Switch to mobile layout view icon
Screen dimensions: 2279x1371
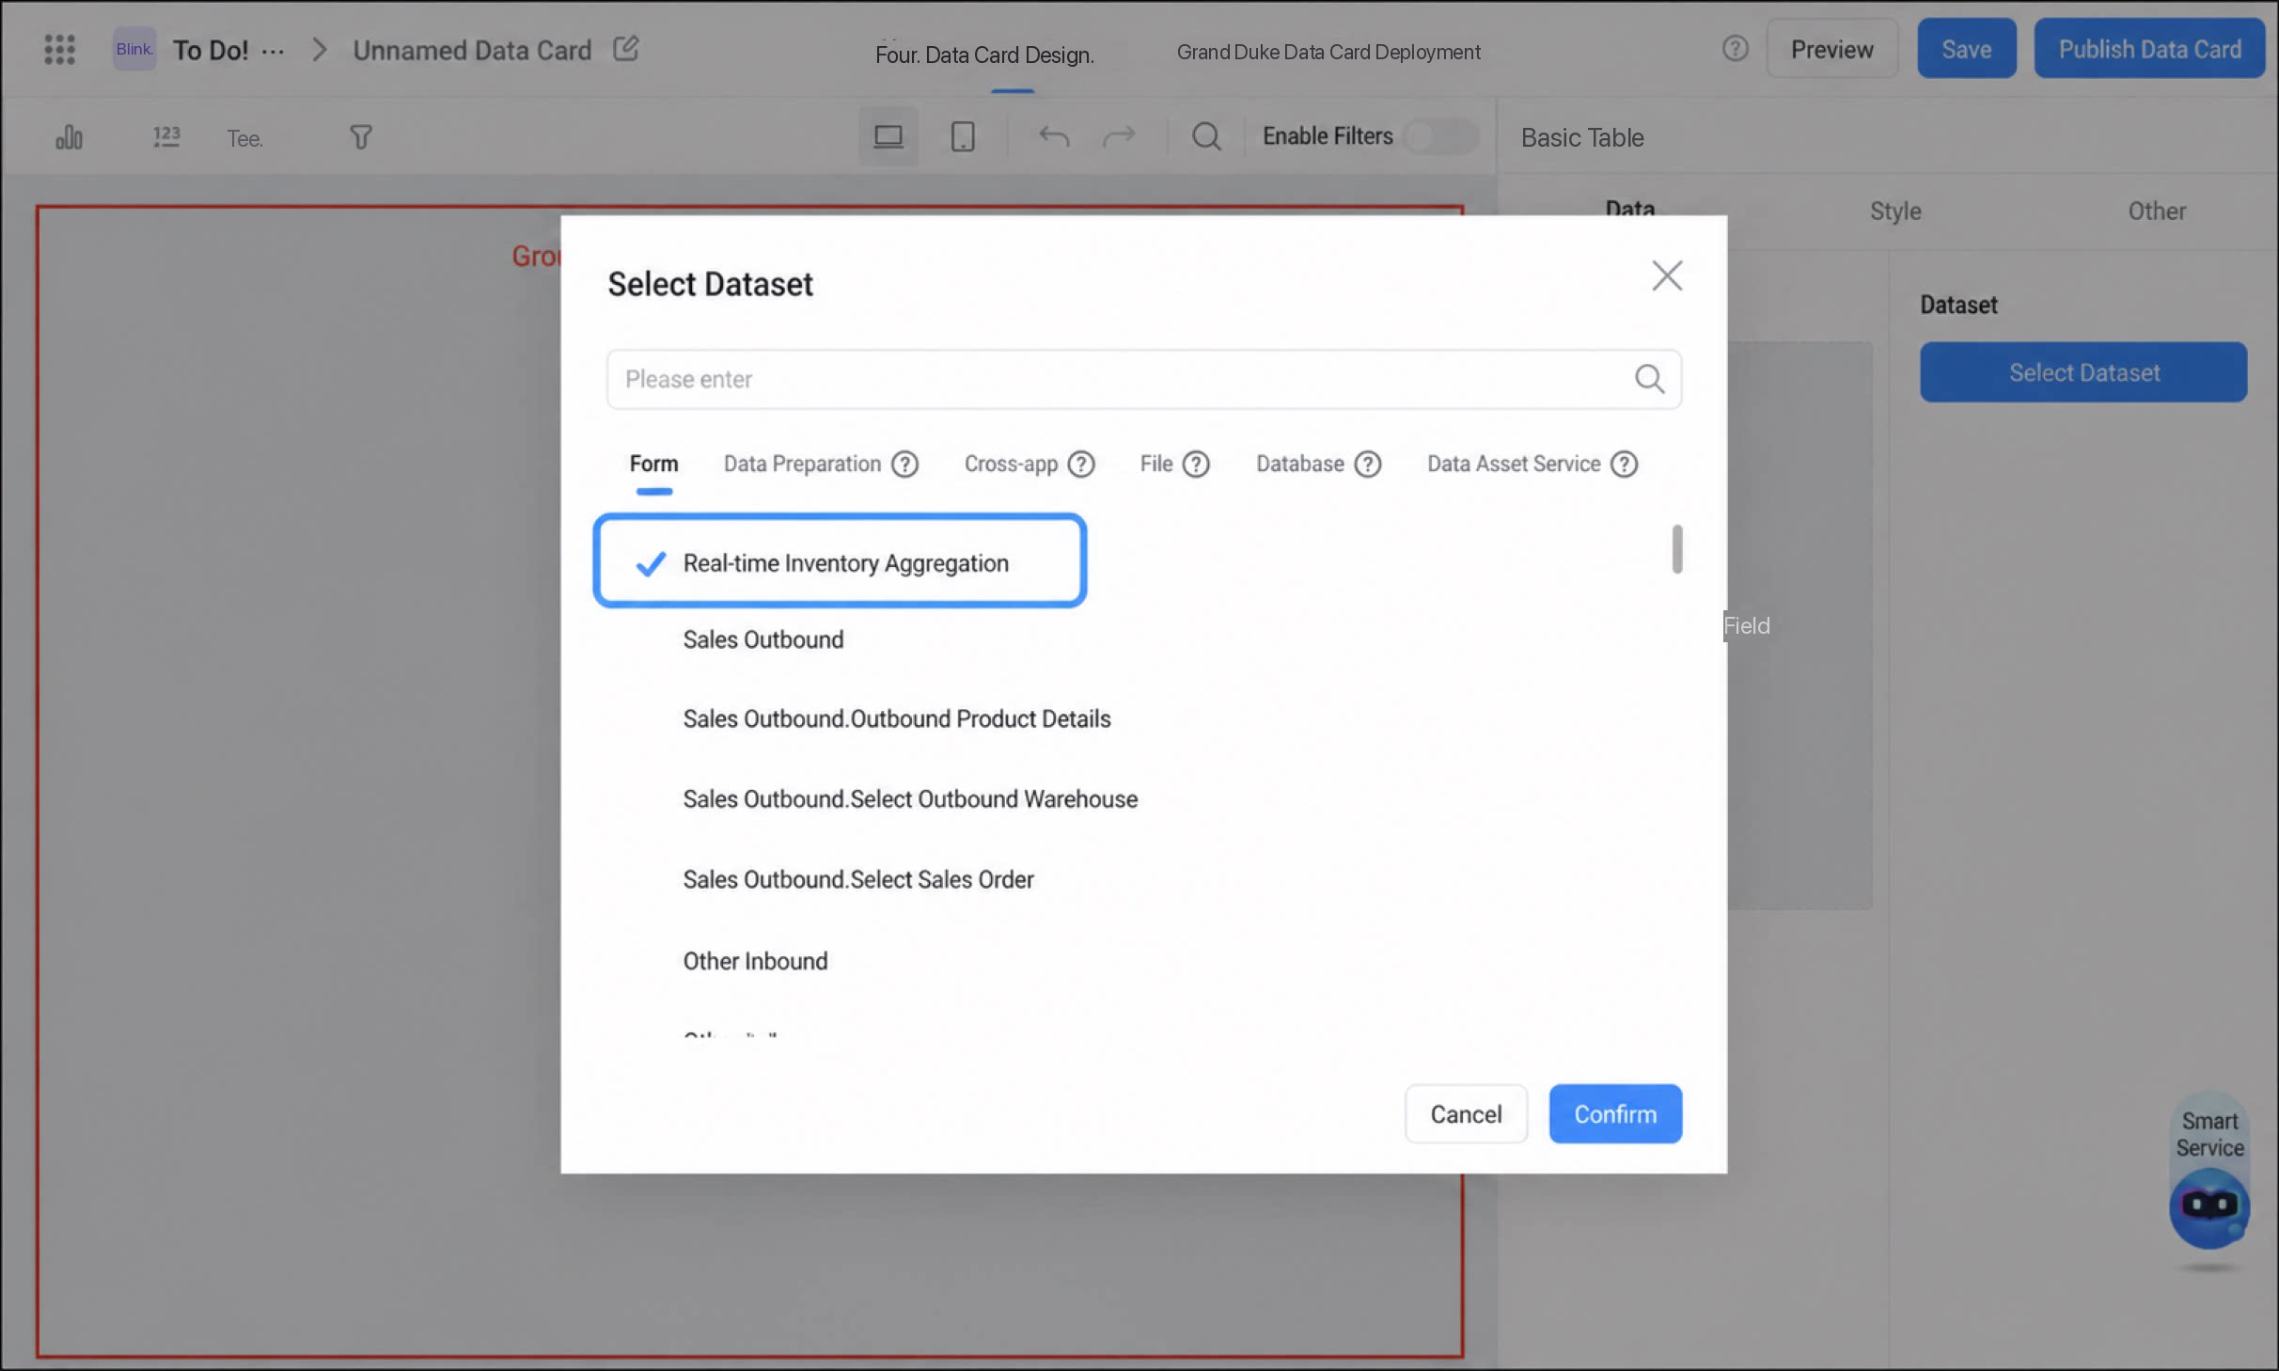coord(963,137)
